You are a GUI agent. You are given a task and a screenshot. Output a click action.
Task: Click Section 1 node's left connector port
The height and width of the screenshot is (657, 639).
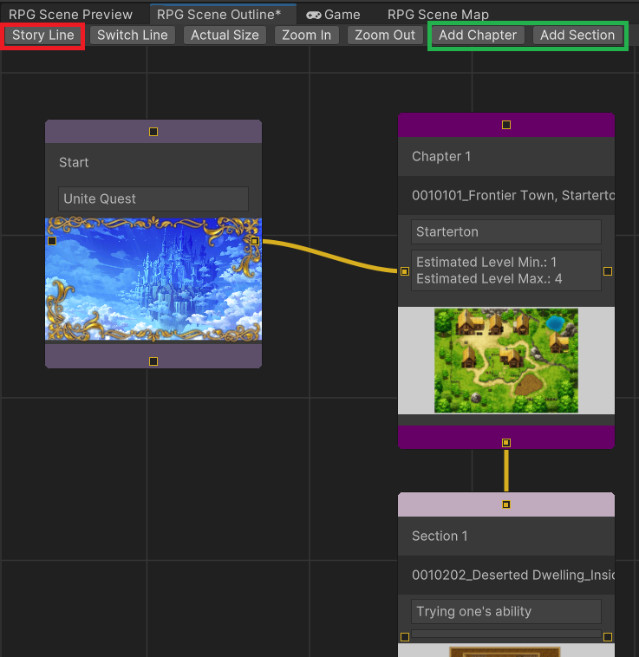405,637
